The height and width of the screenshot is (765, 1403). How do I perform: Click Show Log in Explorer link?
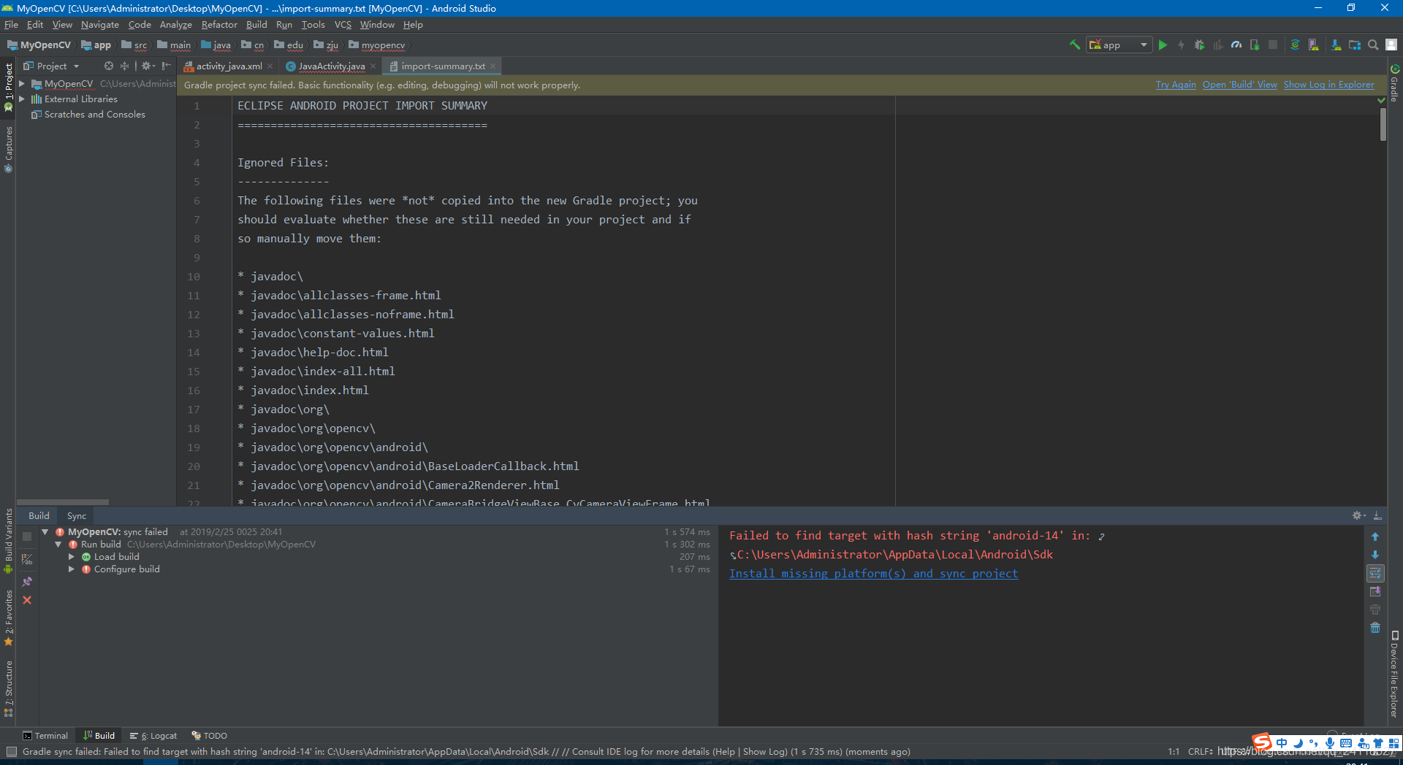pyautogui.click(x=1328, y=85)
